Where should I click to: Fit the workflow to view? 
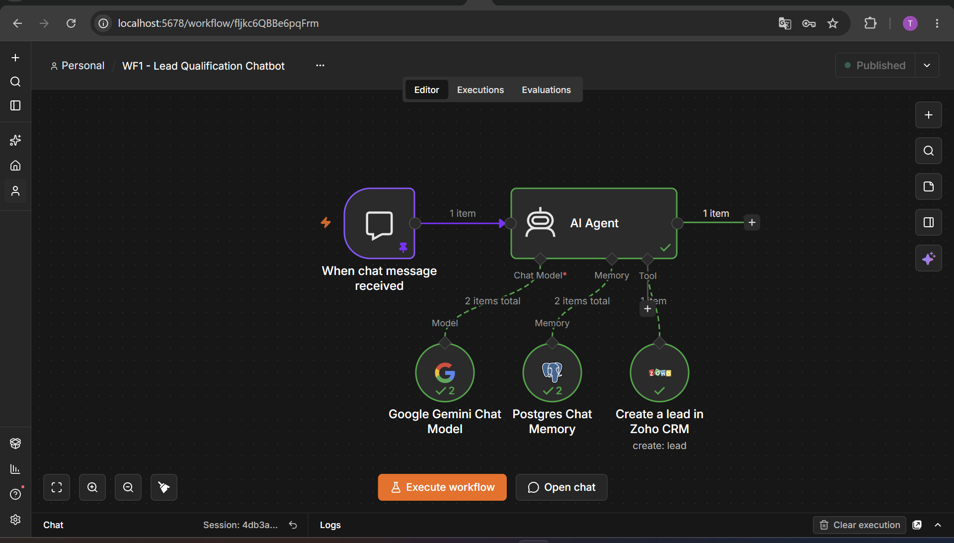point(57,487)
